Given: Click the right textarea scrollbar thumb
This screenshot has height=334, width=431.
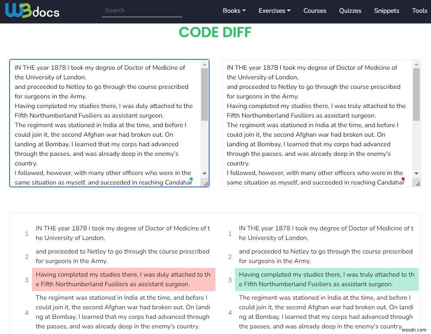Looking at the screenshot, I should tap(416, 94).
